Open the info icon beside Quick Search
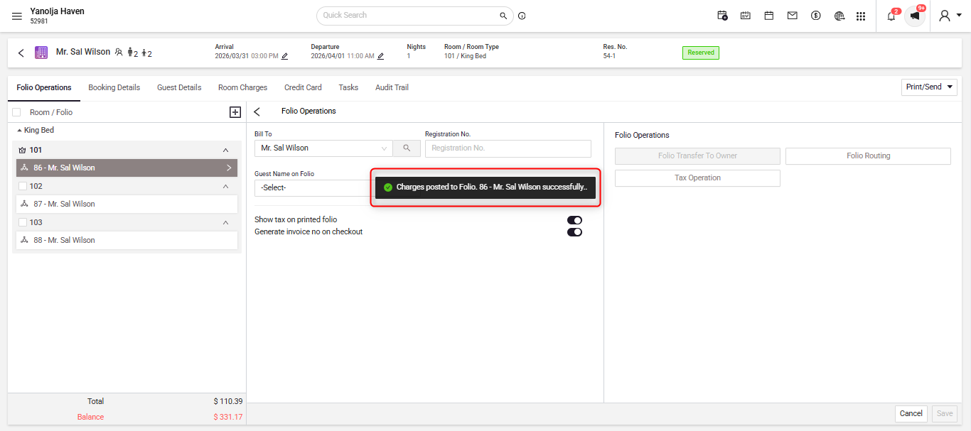The height and width of the screenshot is (431, 971). [x=522, y=16]
